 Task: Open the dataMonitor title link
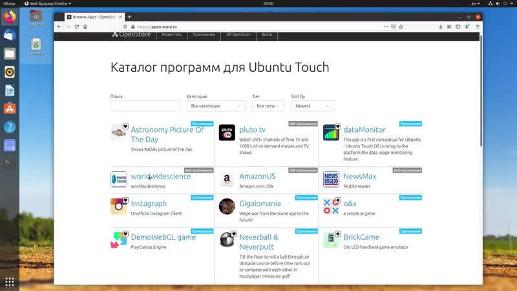pos(364,130)
